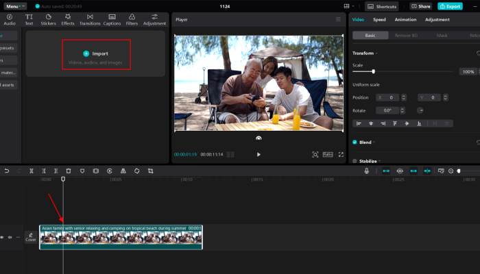Toggle the Blend checkbox
This screenshot has height=274, width=480.
point(355,142)
